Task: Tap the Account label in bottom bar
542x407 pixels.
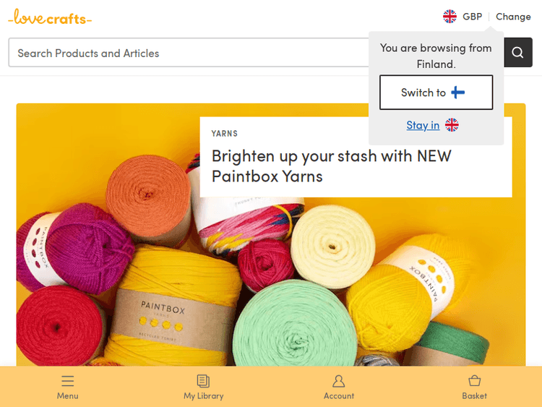Action: pyautogui.click(x=339, y=395)
